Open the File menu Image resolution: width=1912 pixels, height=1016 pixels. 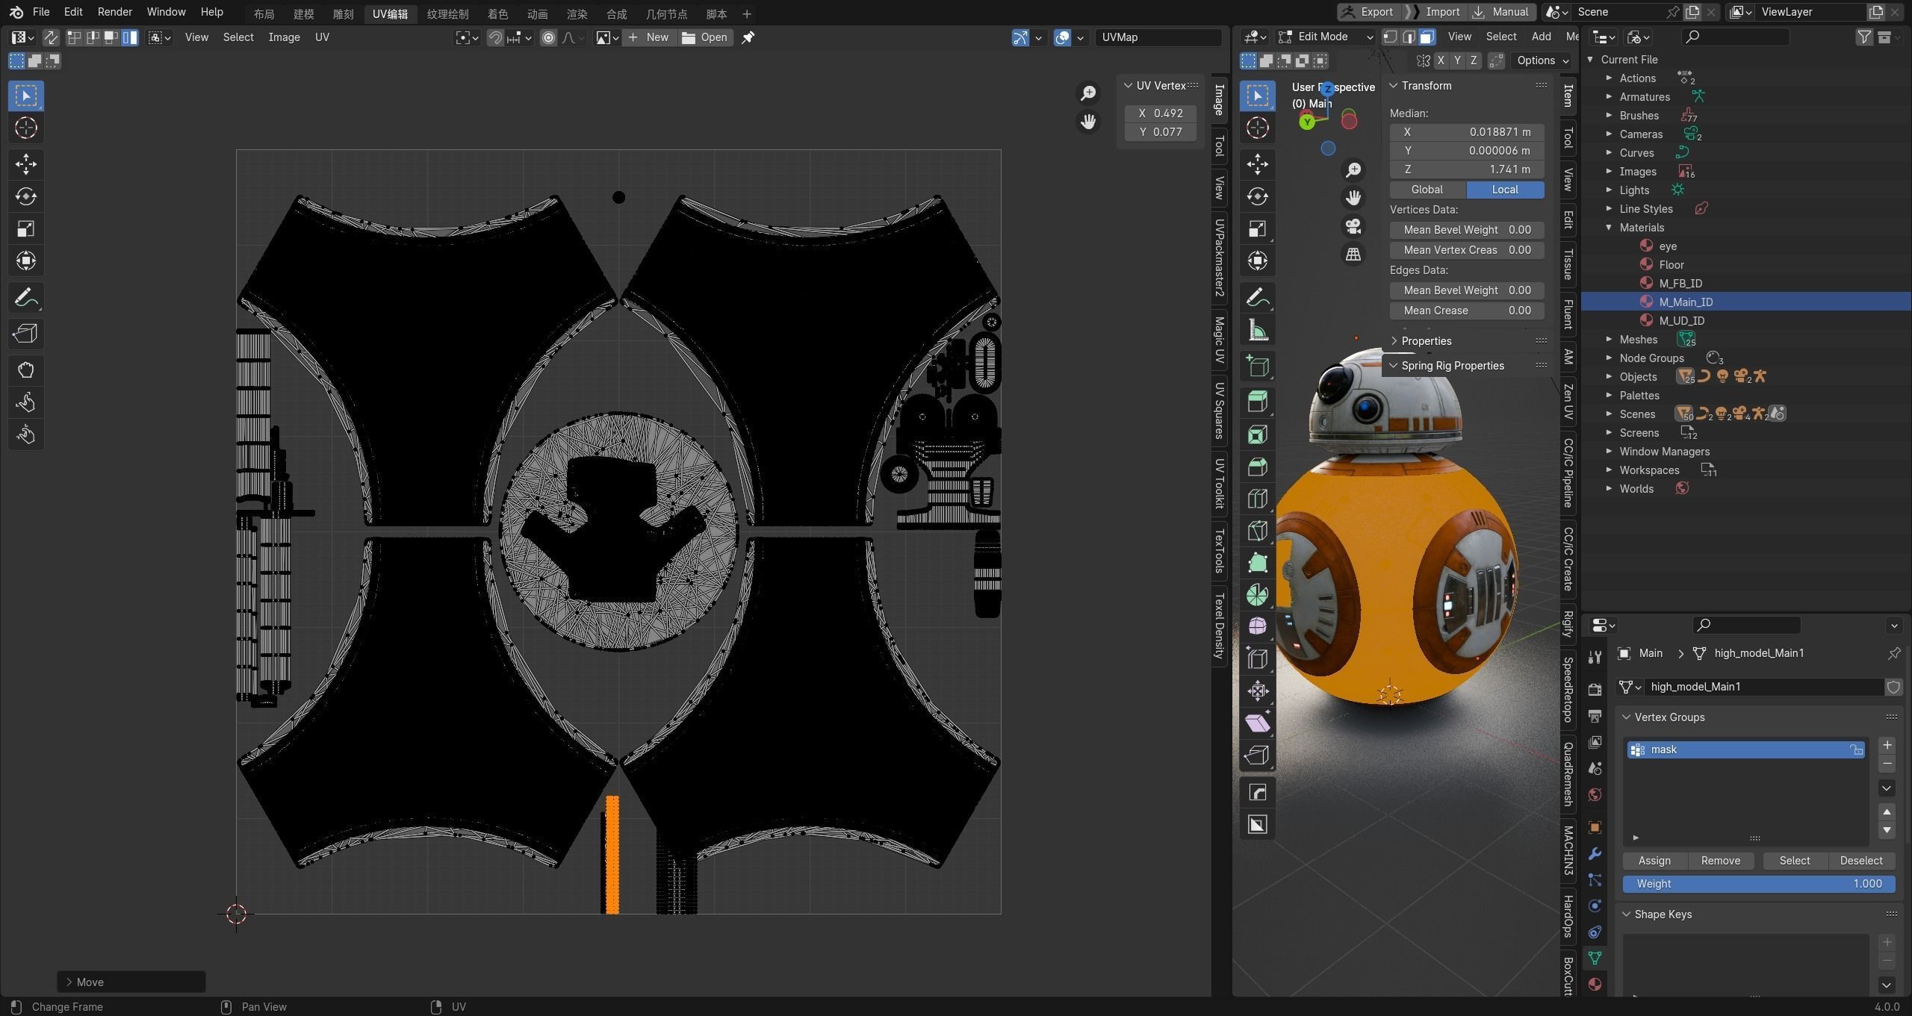pos(41,12)
